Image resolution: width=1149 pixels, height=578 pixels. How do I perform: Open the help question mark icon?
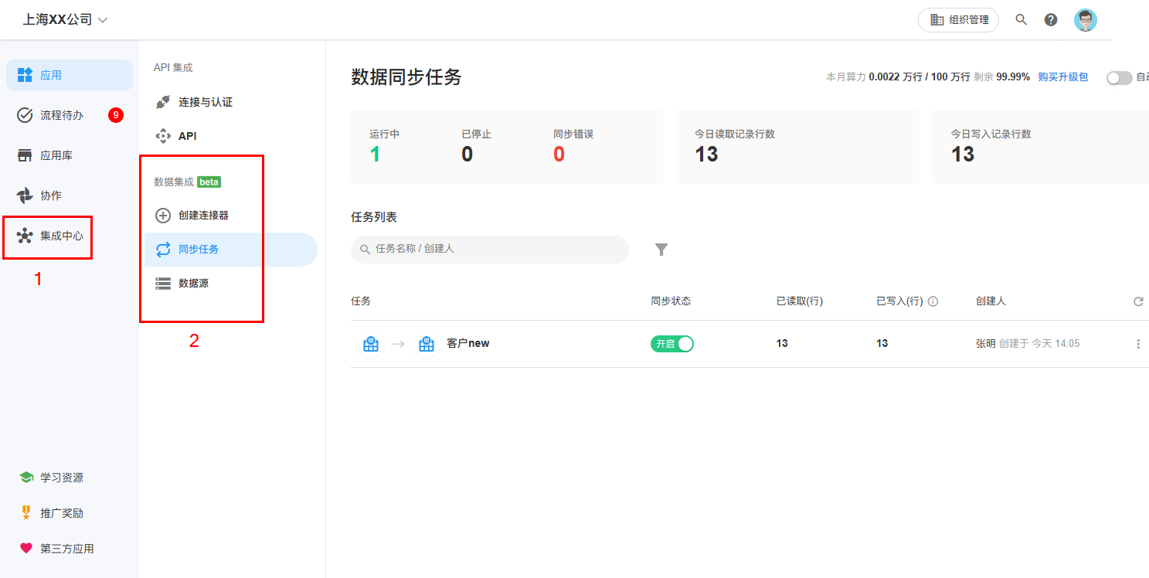coord(1051,20)
